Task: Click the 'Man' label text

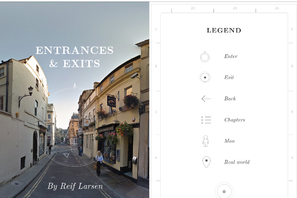Action: 229,141
